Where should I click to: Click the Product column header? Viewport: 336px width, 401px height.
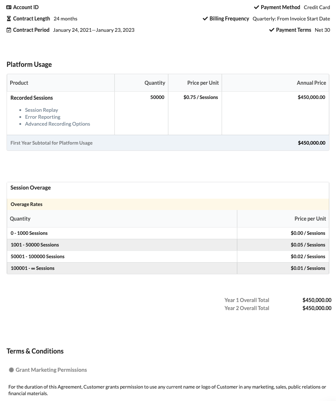point(19,83)
